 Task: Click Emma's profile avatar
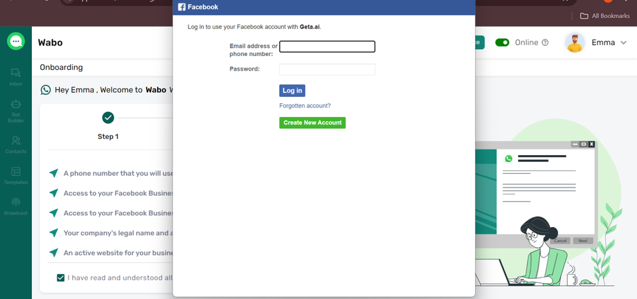click(x=575, y=43)
